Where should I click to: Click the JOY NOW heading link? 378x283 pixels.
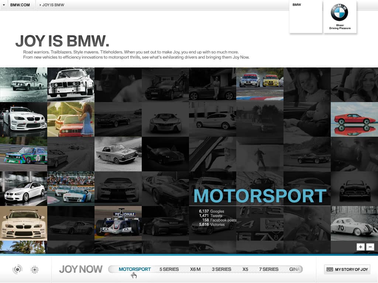click(80, 269)
